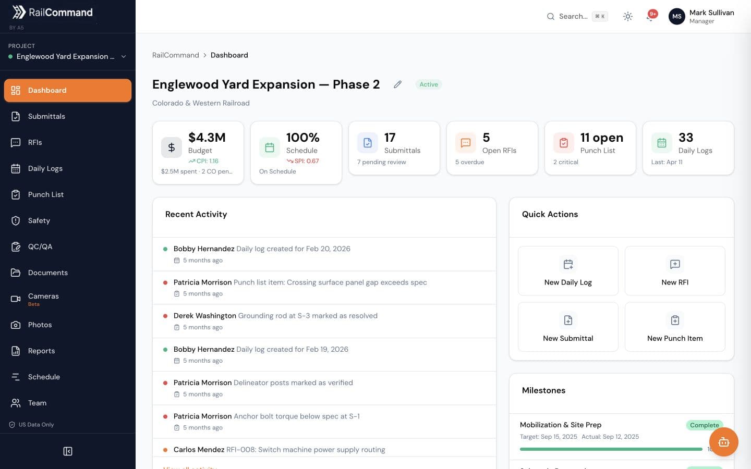Click the Photos camera icon
The width and height of the screenshot is (751, 469).
coord(16,325)
